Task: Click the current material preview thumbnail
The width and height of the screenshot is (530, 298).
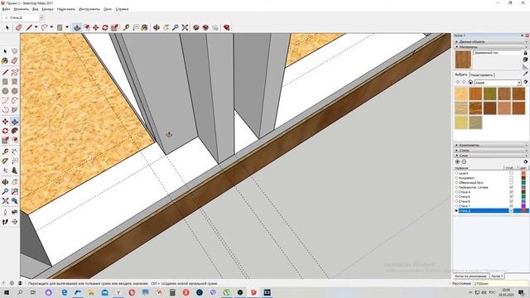Action: (x=463, y=60)
